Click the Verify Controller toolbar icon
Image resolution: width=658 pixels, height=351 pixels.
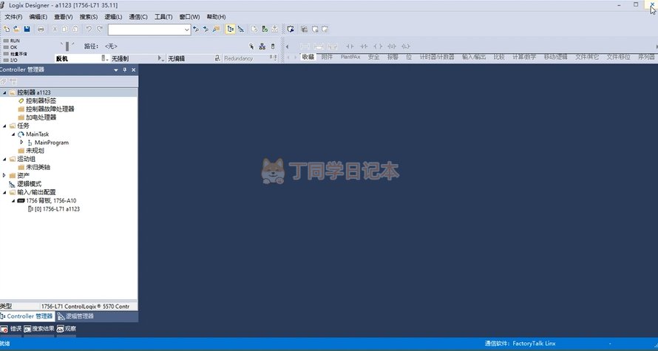pos(265,29)
